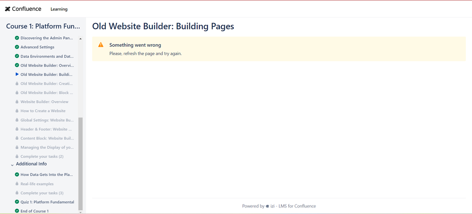Open Quiz 1: Platform Fundamental
472x214 pixels.
click(x=47, y=202)
